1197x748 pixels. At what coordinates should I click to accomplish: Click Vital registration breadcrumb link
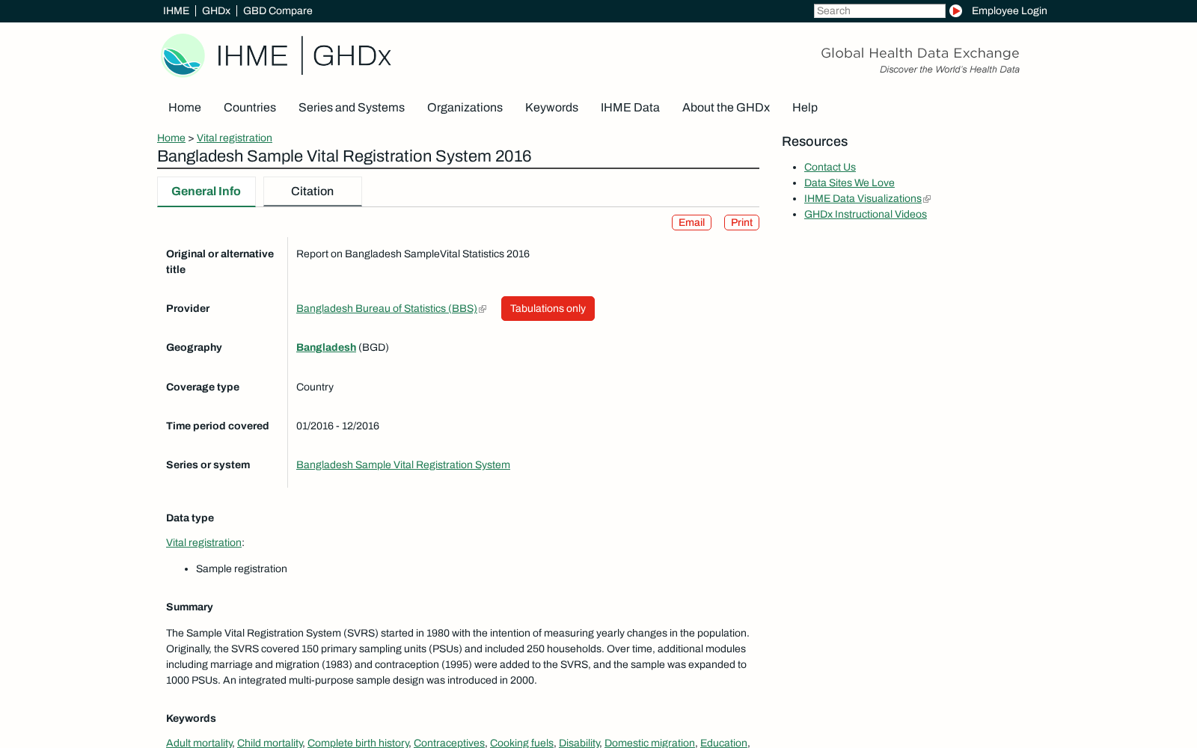click(234, 138)
